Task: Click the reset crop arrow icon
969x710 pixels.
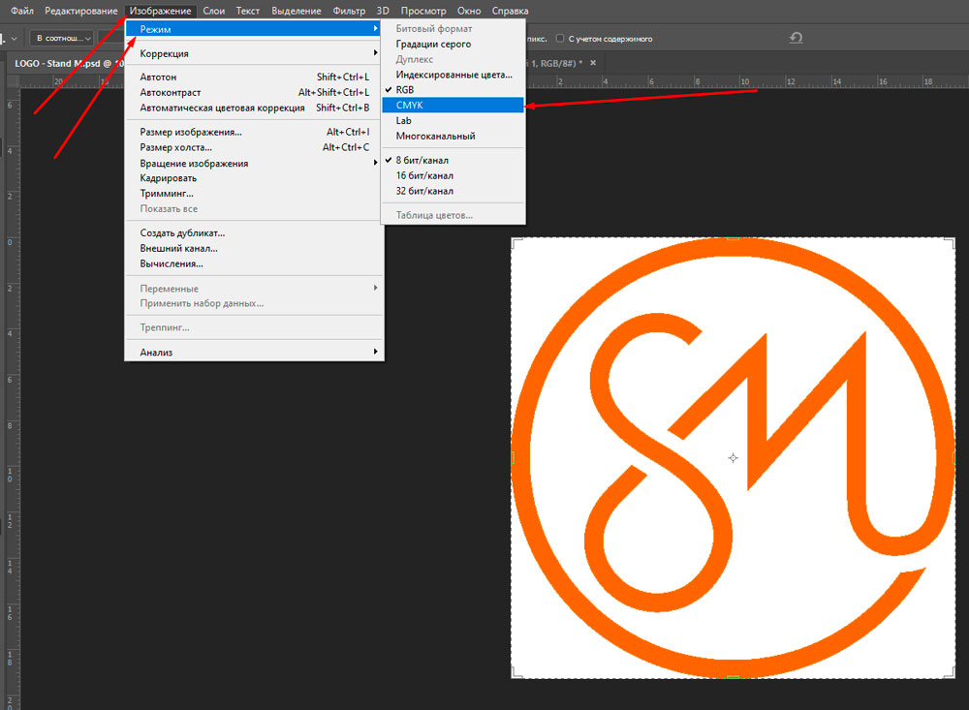Action: click(x=796, y=39)
